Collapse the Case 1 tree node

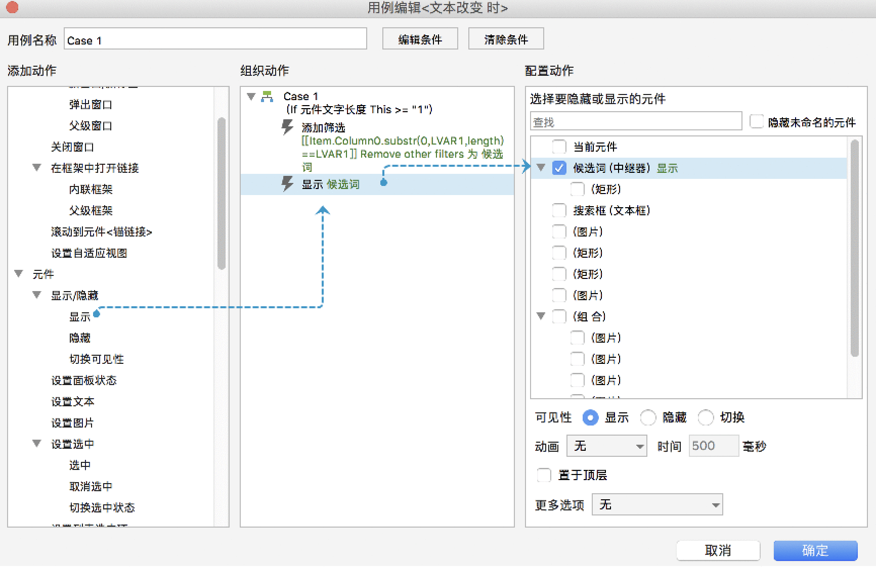(x=251, y=97)
